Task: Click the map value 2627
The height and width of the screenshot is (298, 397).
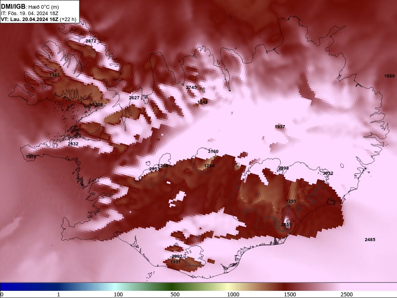Action: (x=134, y=98)
